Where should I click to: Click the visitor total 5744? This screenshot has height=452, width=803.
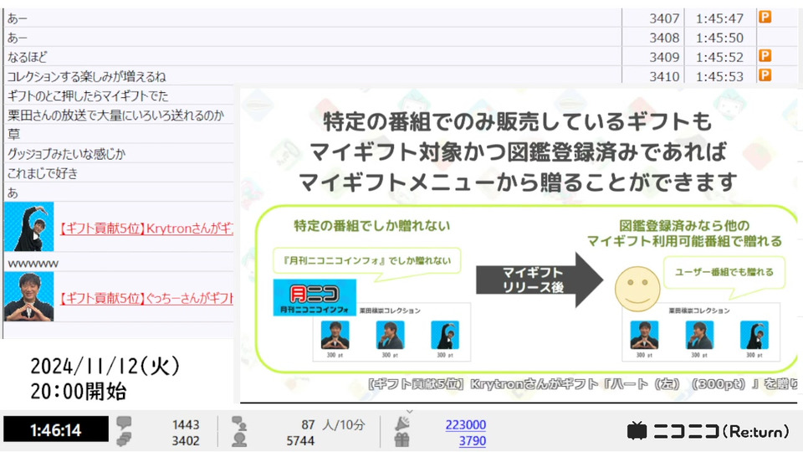(x=300, y=441)
